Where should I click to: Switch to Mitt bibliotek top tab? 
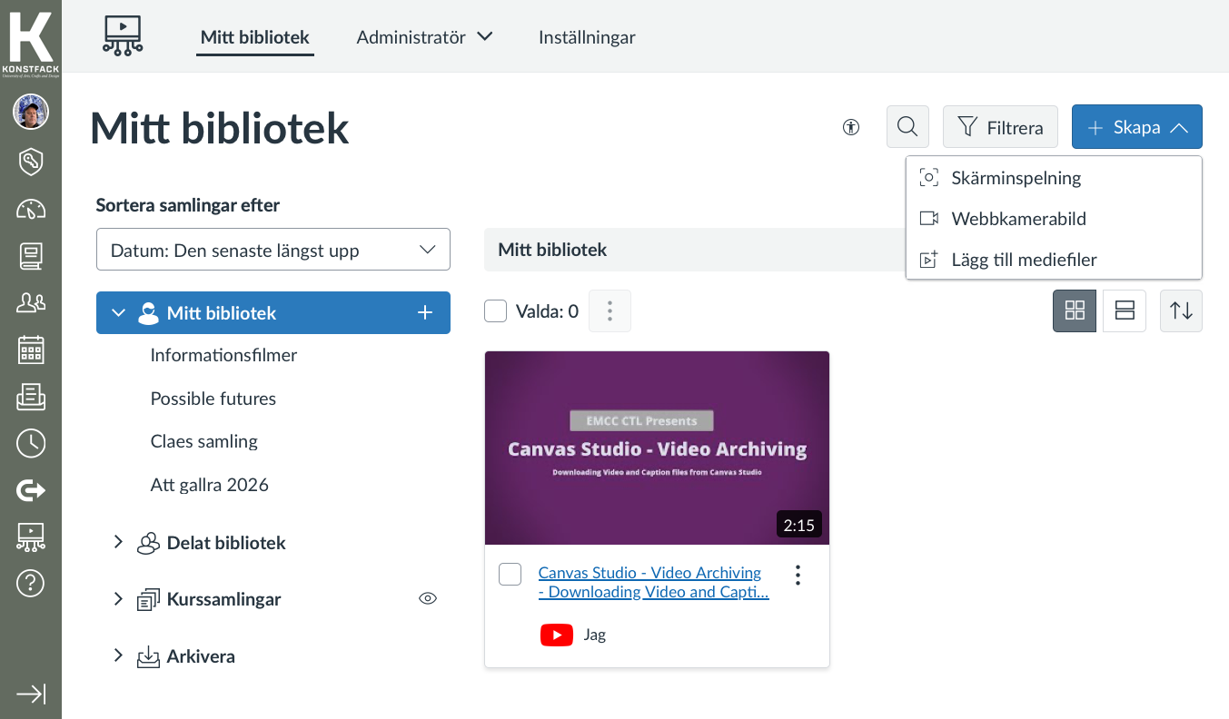tap(255, 37)
